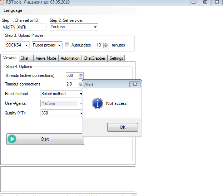Enable the Autoupdate checkbox
Viewport: 223px width, 196px height.
coord(67,45)
